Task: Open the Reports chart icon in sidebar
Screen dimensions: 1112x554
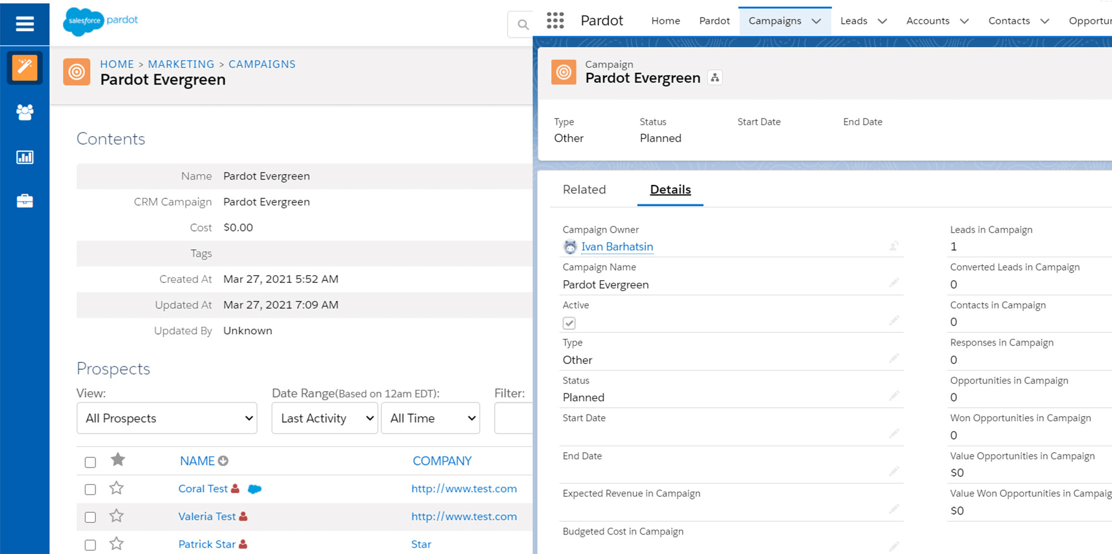Action: [x=25, y=157]
